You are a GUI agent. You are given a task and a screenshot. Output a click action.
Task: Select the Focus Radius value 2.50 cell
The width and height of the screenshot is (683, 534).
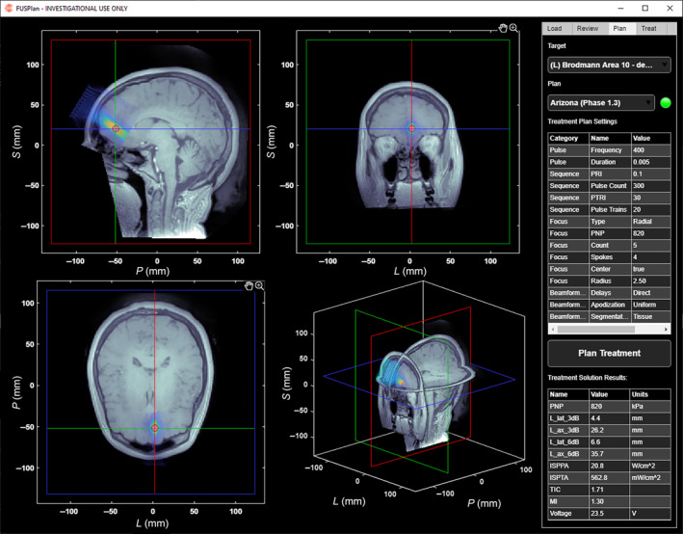[642, 277]
